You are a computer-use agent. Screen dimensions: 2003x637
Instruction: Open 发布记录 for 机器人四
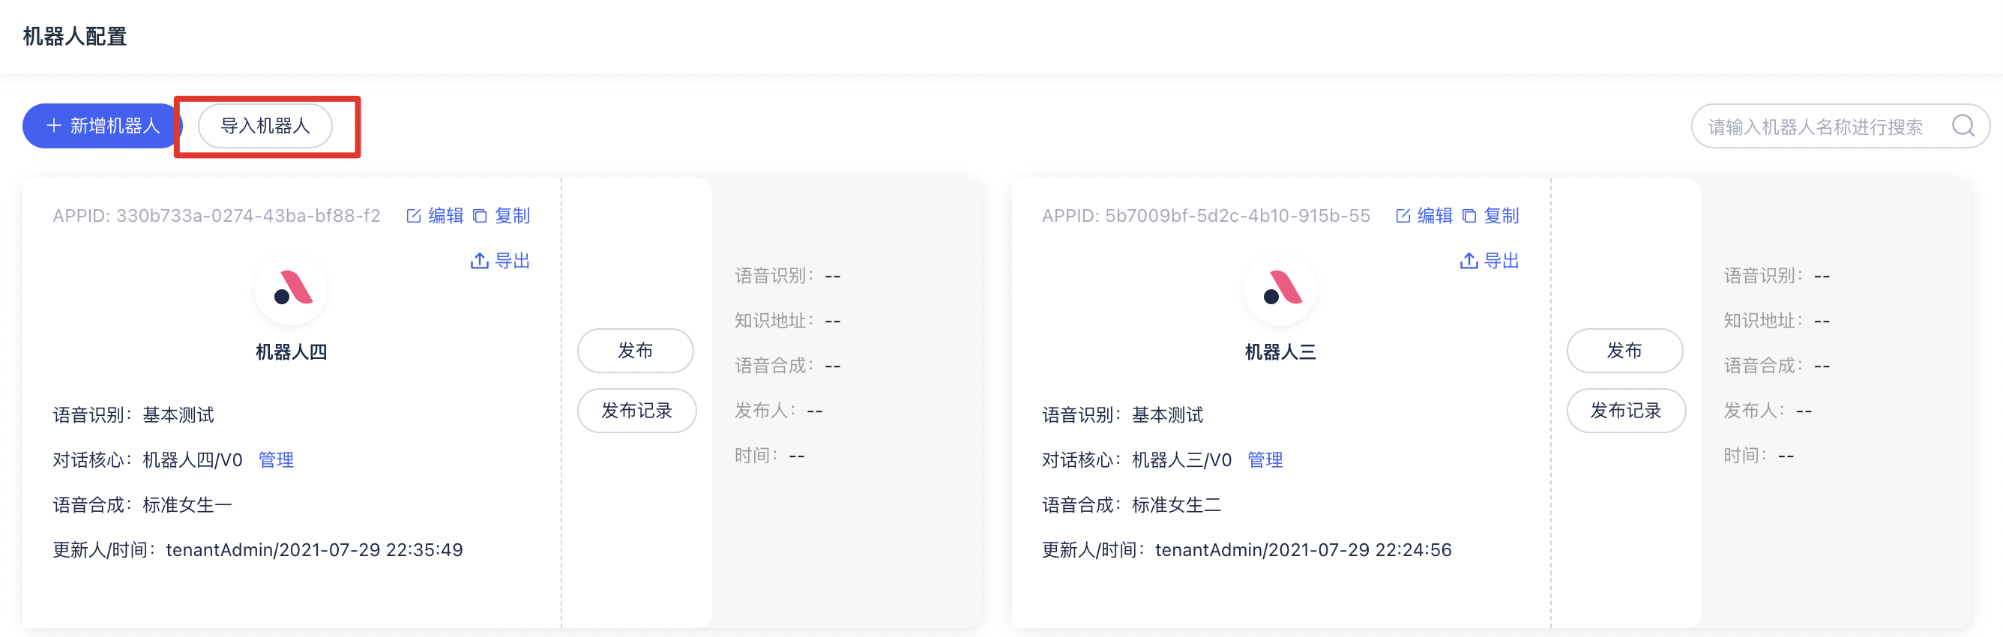pos(637,411)
